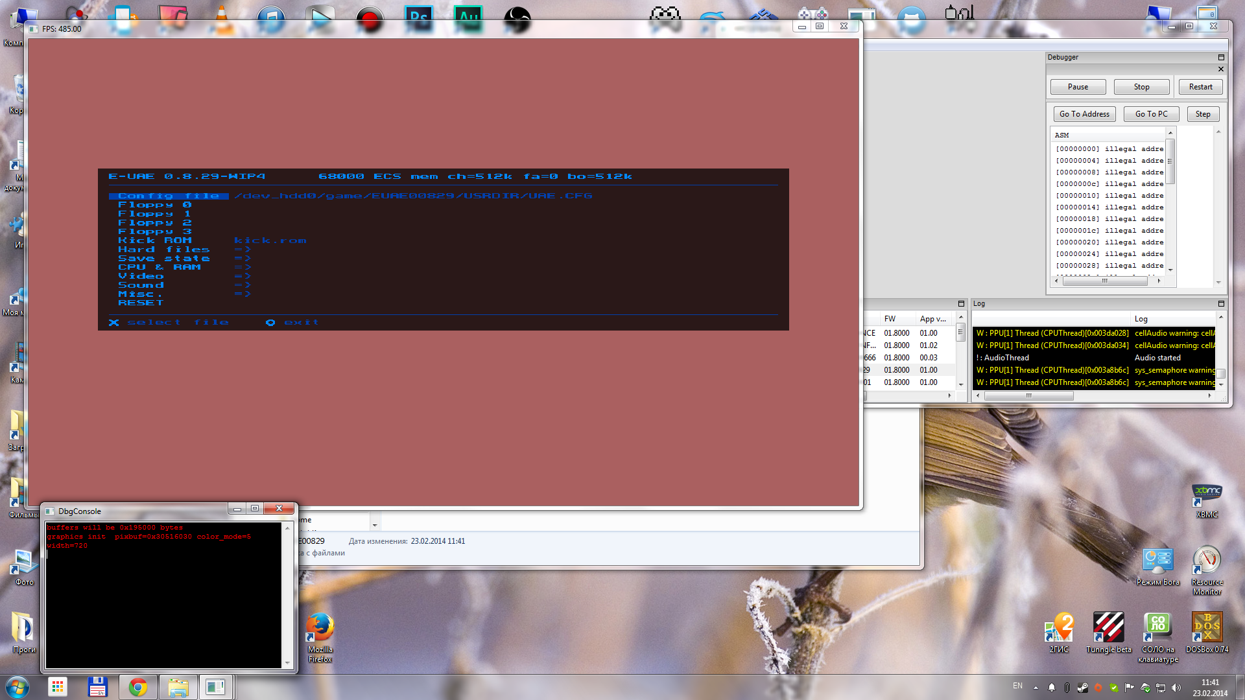This screenshot has height=700, width=1245.
Task: Open the Go To Address dialog
Action: pos(1084,114)
